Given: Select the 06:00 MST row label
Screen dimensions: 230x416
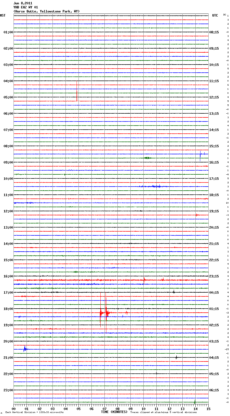Looking at the screenshot, I should [8, 114].
